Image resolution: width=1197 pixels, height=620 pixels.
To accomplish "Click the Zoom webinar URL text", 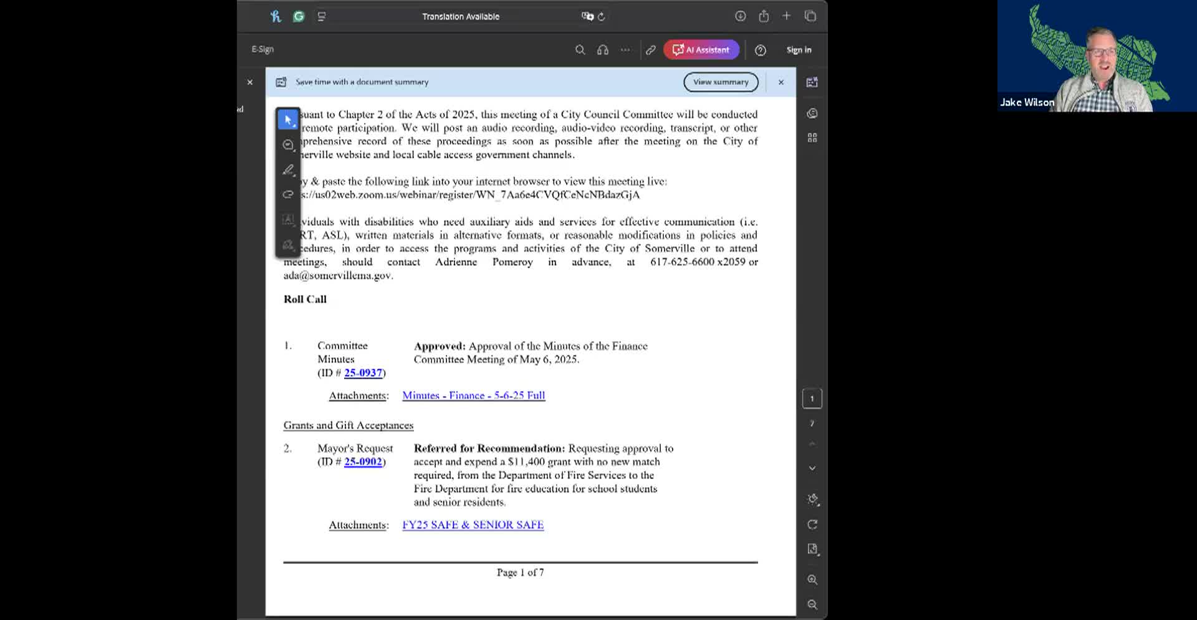I will pos(471,195).
